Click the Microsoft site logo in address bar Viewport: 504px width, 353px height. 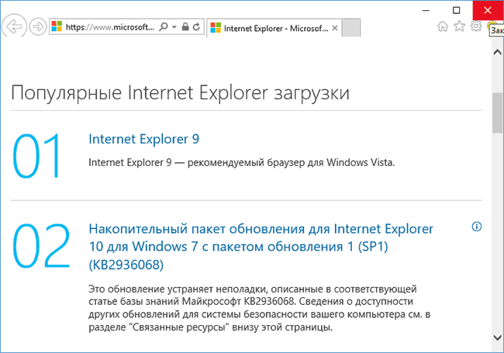click(x=57, y=26)
